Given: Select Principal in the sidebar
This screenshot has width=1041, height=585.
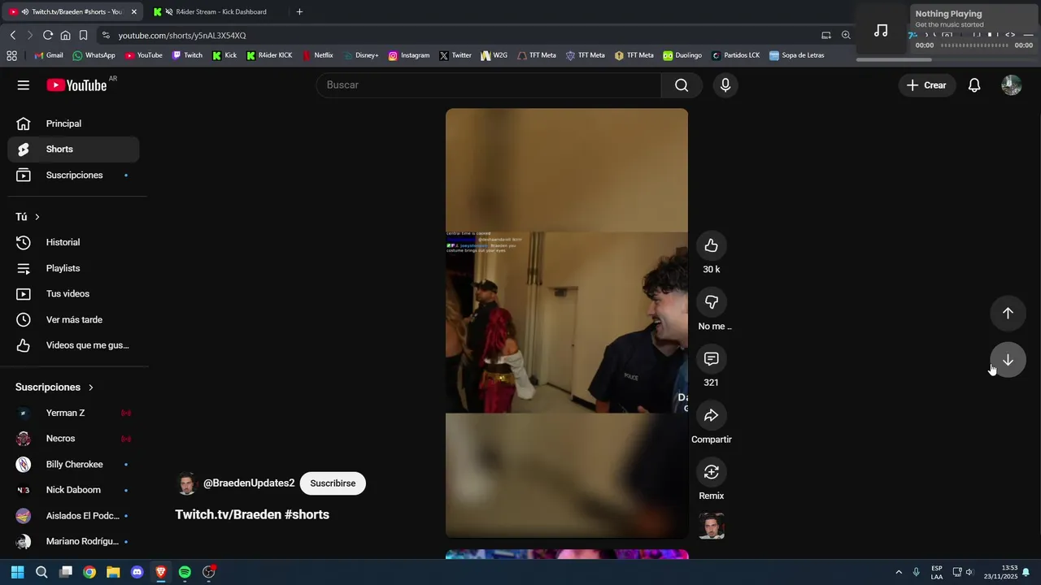Looking at the screenshot, I should tap(74, 123).
